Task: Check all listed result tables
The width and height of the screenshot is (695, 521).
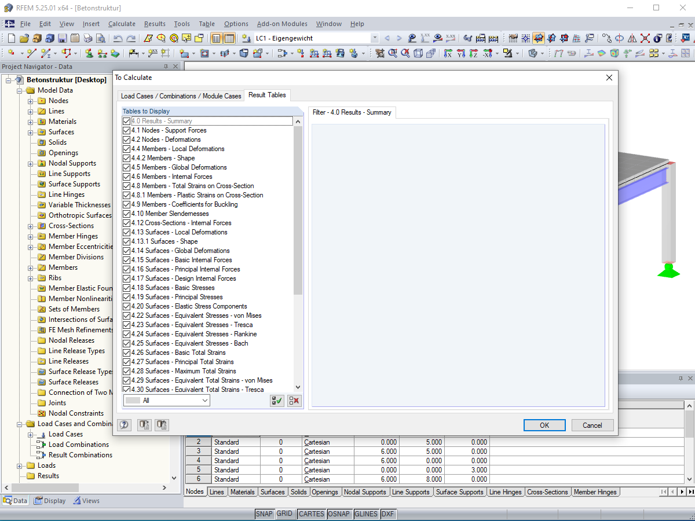Action: pos(276,401)
